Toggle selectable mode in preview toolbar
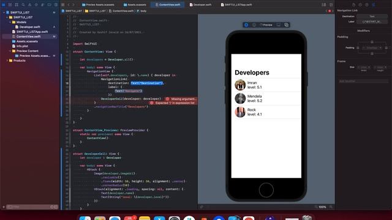Viewport: 392px width, 220px height. tap(254, 25)
